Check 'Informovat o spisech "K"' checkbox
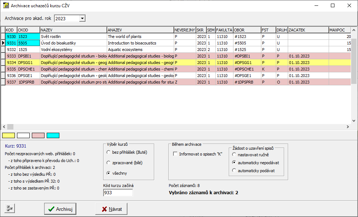The width and height of the screenshot is (358, 217). tap(176, 154)
